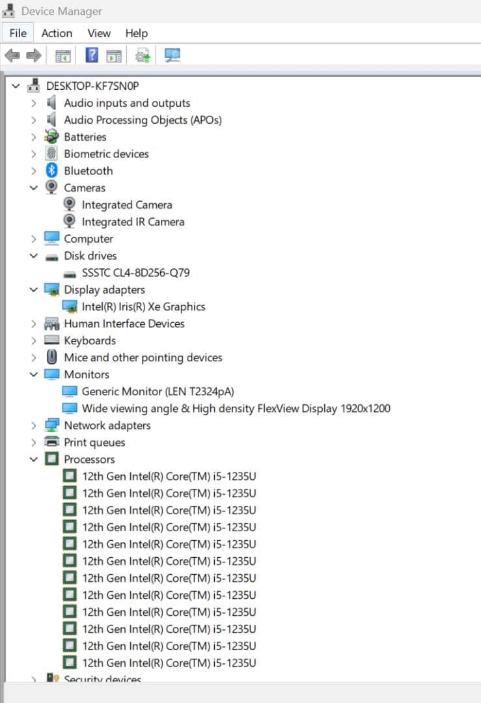Expand the Keyboards category

(34, 340)
